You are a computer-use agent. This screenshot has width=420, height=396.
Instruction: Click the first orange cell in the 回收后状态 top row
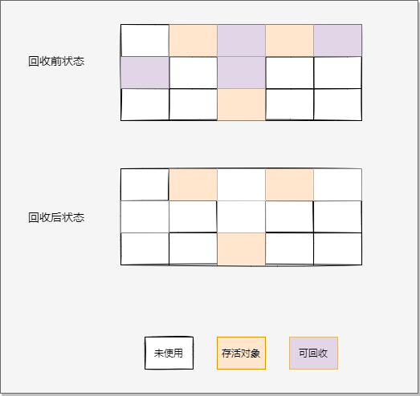(193, 184)
